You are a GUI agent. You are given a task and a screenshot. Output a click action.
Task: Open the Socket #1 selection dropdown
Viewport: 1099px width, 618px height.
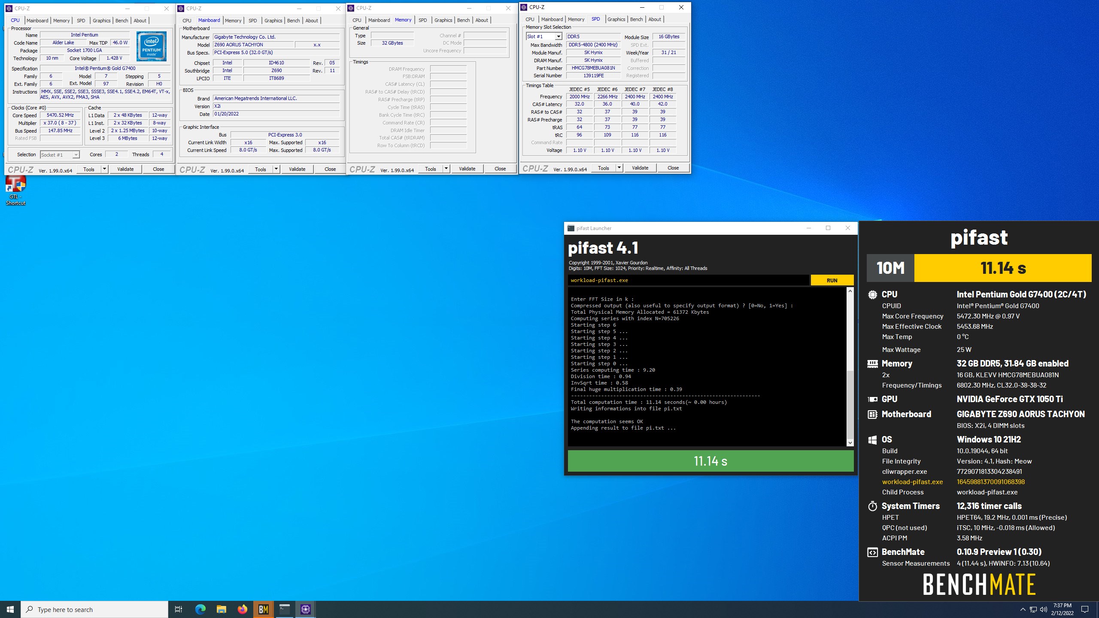pyautogui.click(x=60, y=155)
